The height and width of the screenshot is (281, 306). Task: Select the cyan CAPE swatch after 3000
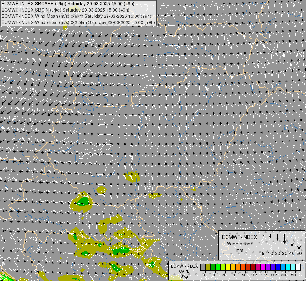tap(288, 267)
